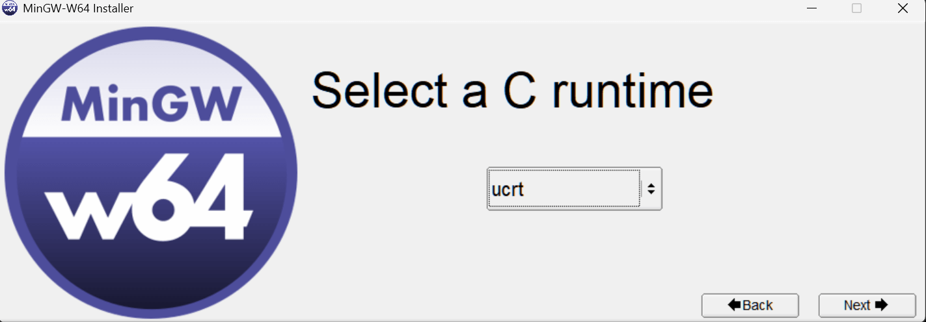Click the word "runtime" in the heading
926x322 pixels.
tap(632, 90)
